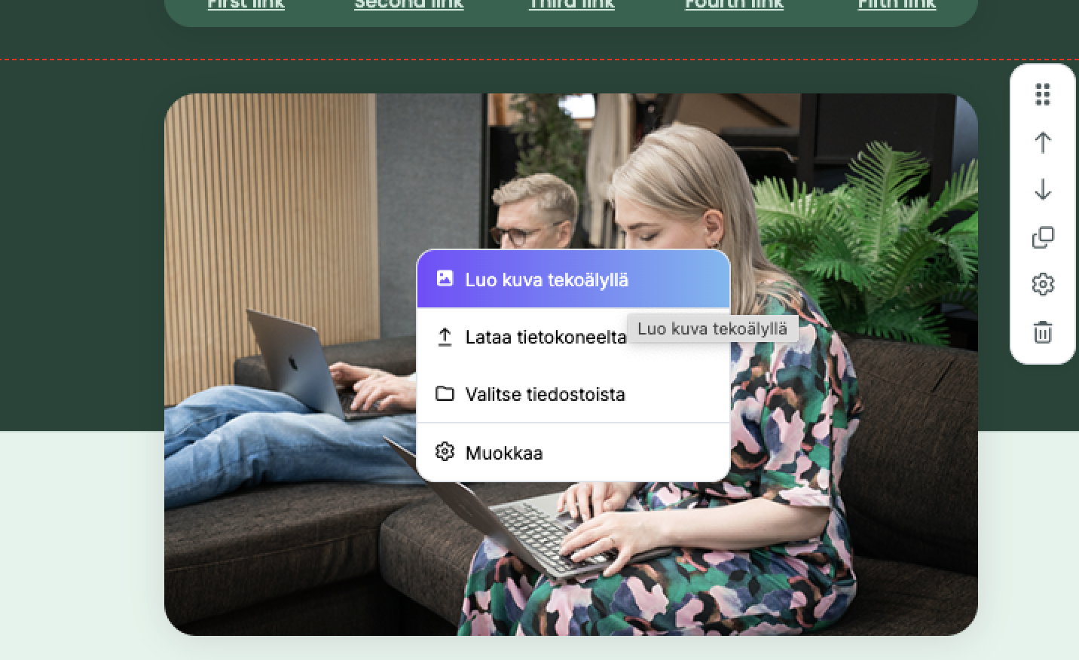Click the gear icon beside Muokkaa
This screenshot has height=660, width=1079.
pyautogui.click(x=445, y=451)
